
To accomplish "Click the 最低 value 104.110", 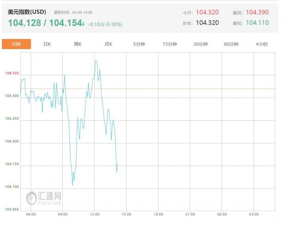I will pos(257,23).
